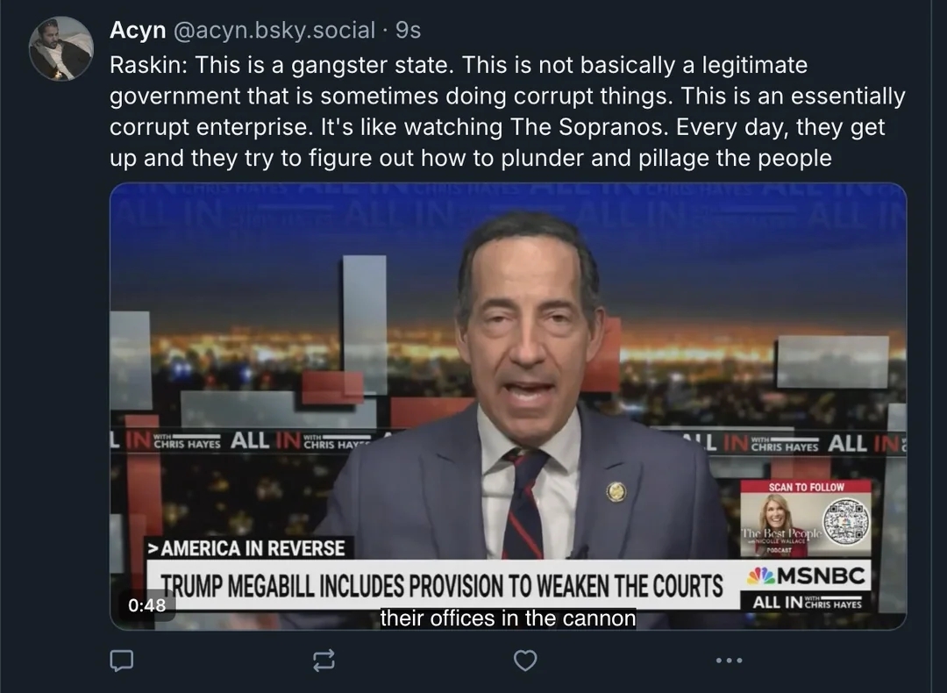Screen dimensions: 947x693
Task: Click the post text starting with Raskin
Action: [x=507, y=111]
